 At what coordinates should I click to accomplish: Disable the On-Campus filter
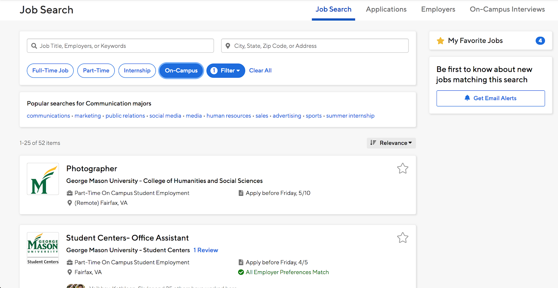[x=181, y=71]
